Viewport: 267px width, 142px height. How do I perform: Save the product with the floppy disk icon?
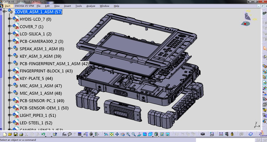tap(16, 134)
